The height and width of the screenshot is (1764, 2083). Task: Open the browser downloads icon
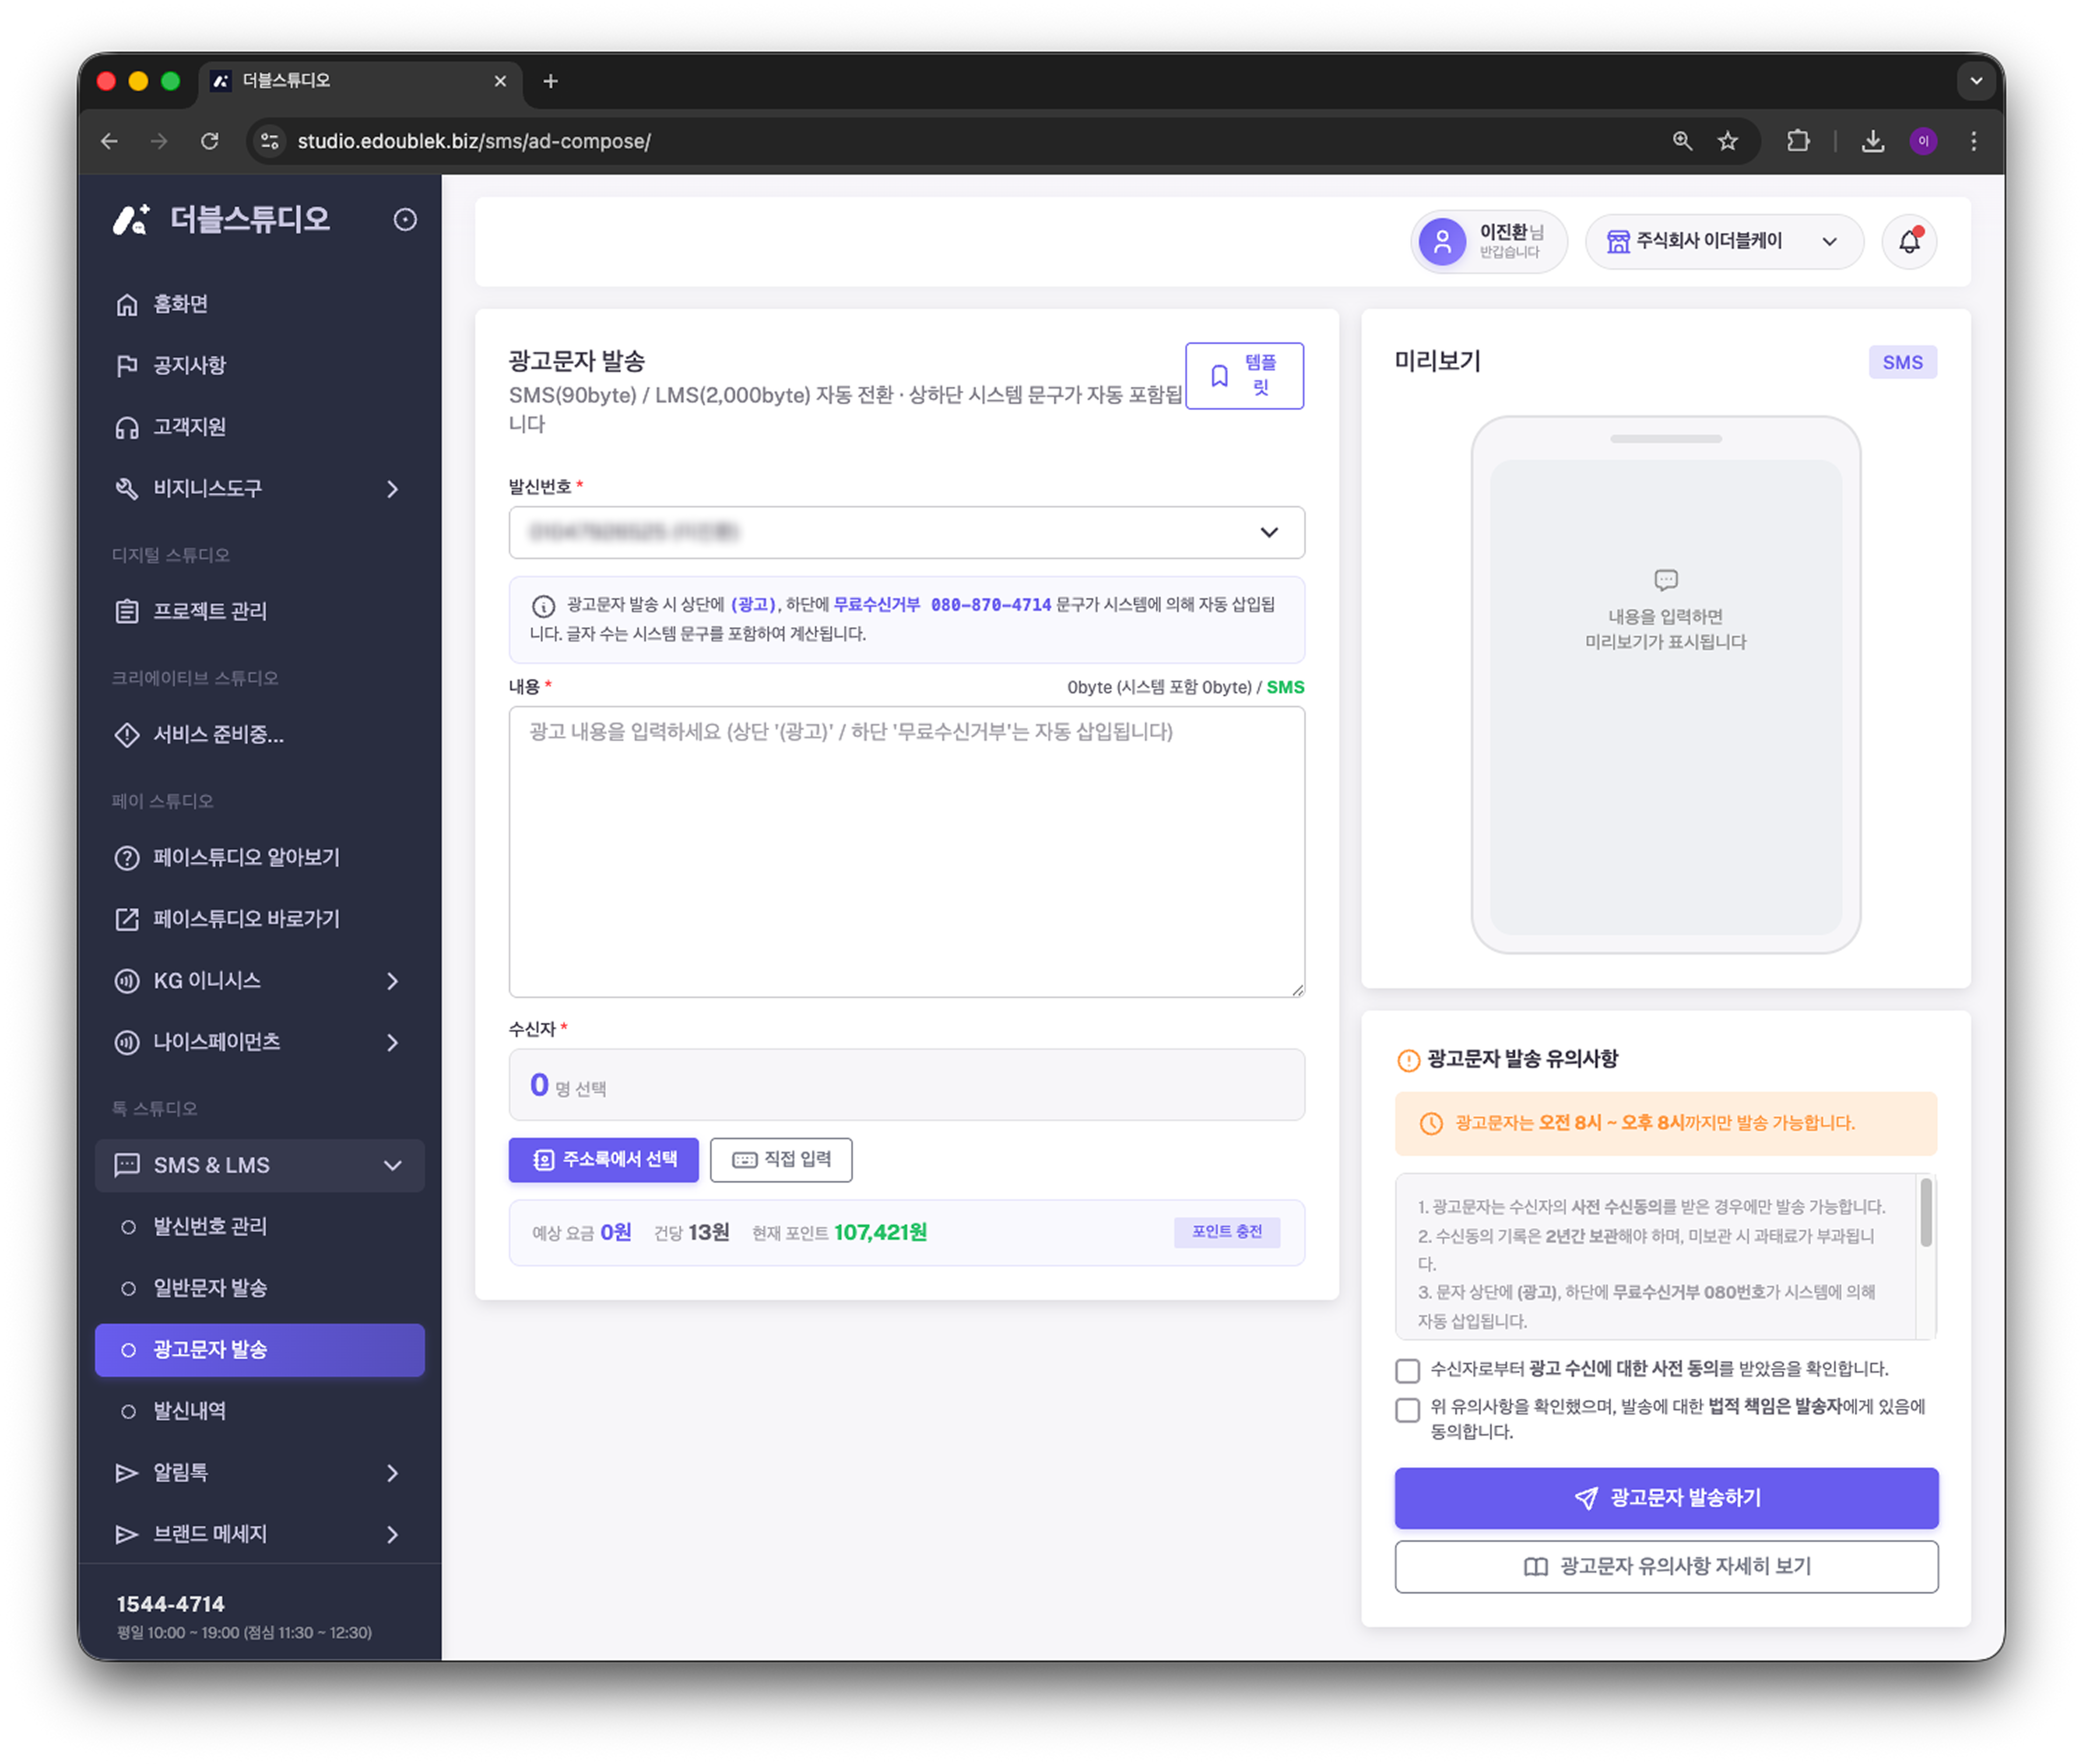click(1872, 141)
